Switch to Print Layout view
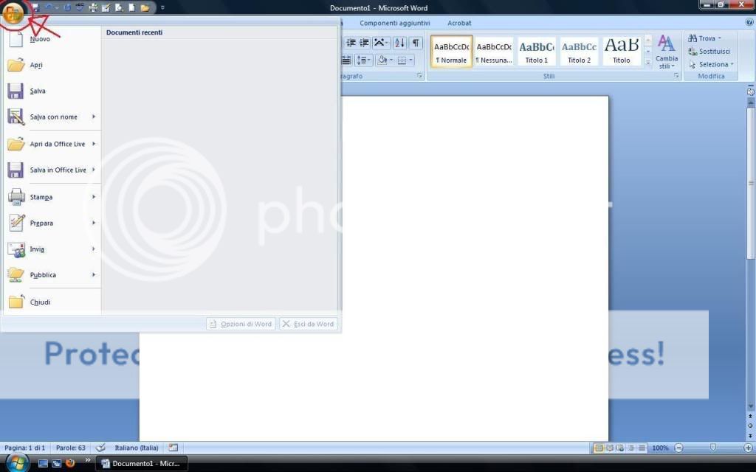 point(599,448)
